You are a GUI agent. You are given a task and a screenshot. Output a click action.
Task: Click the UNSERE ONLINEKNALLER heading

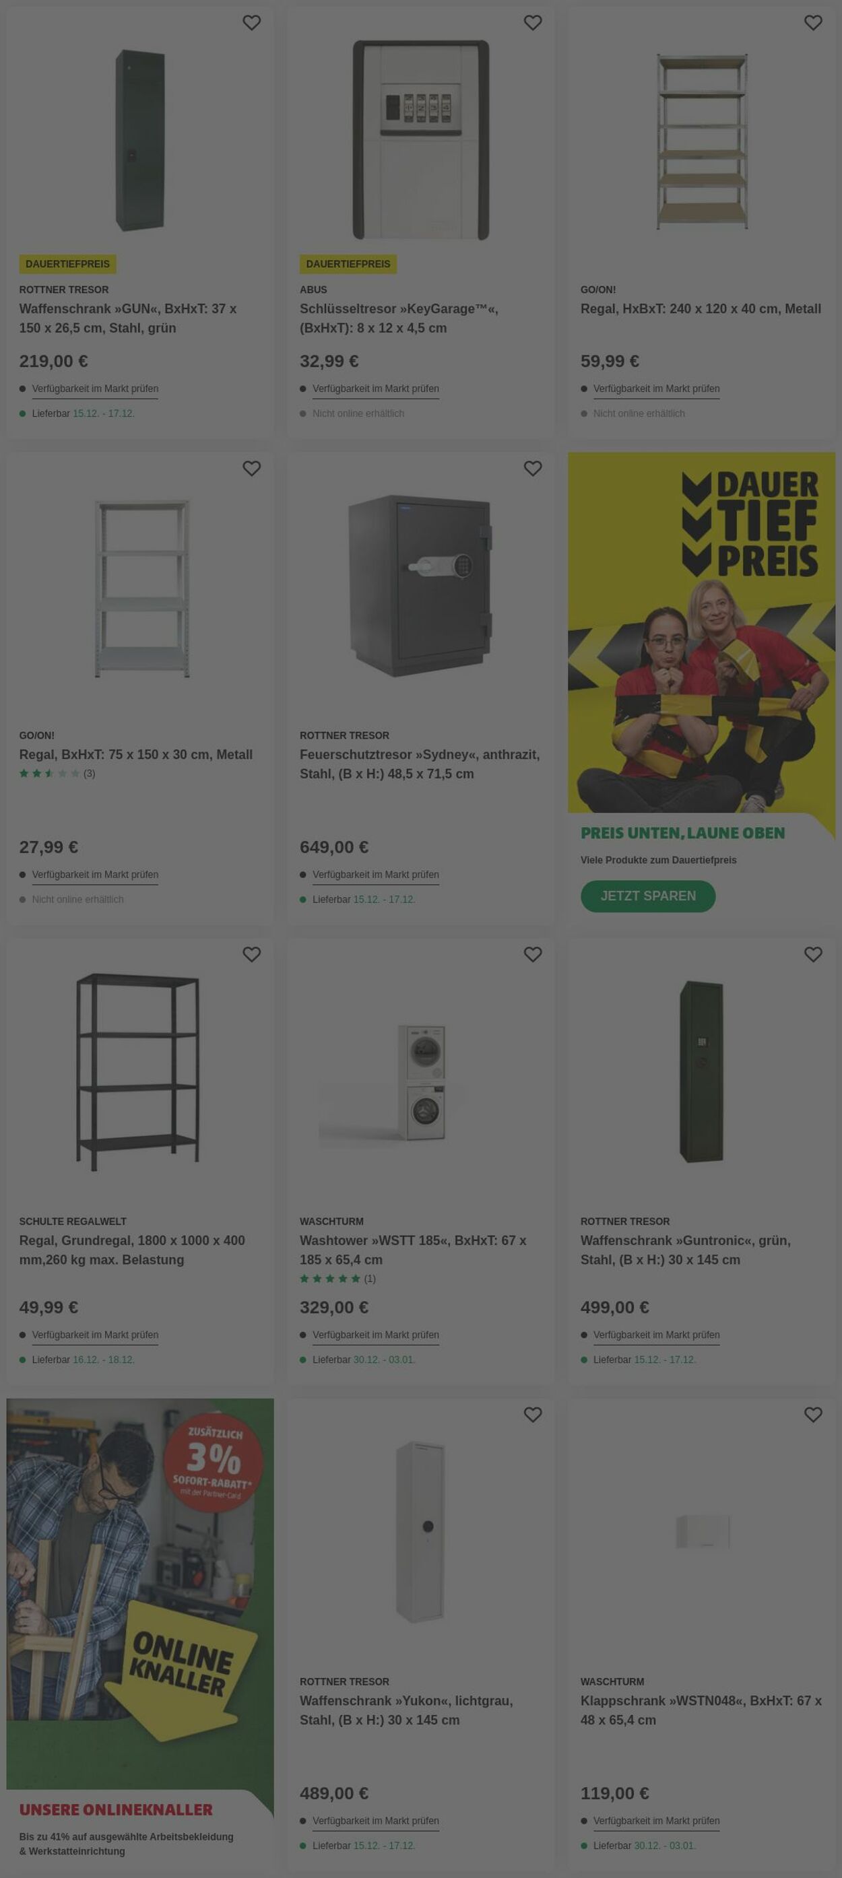coord(116,1809)
